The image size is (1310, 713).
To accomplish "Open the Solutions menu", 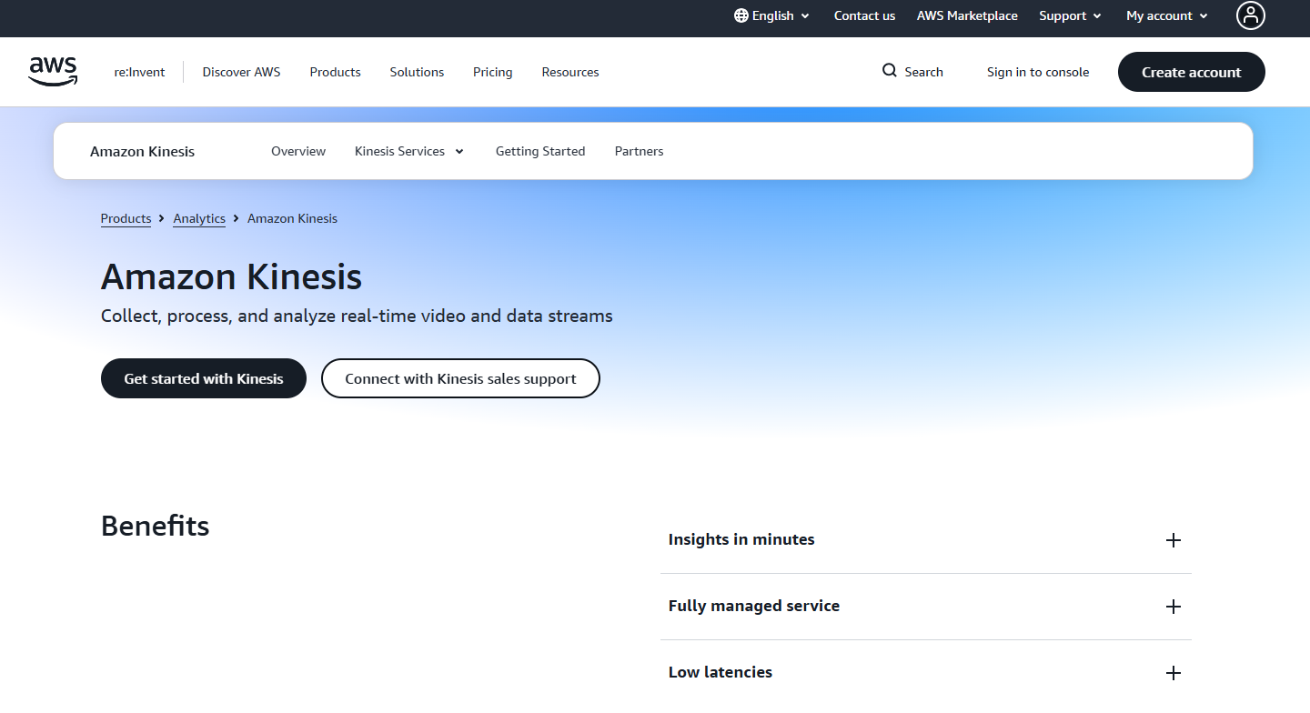I will point(417,72).
